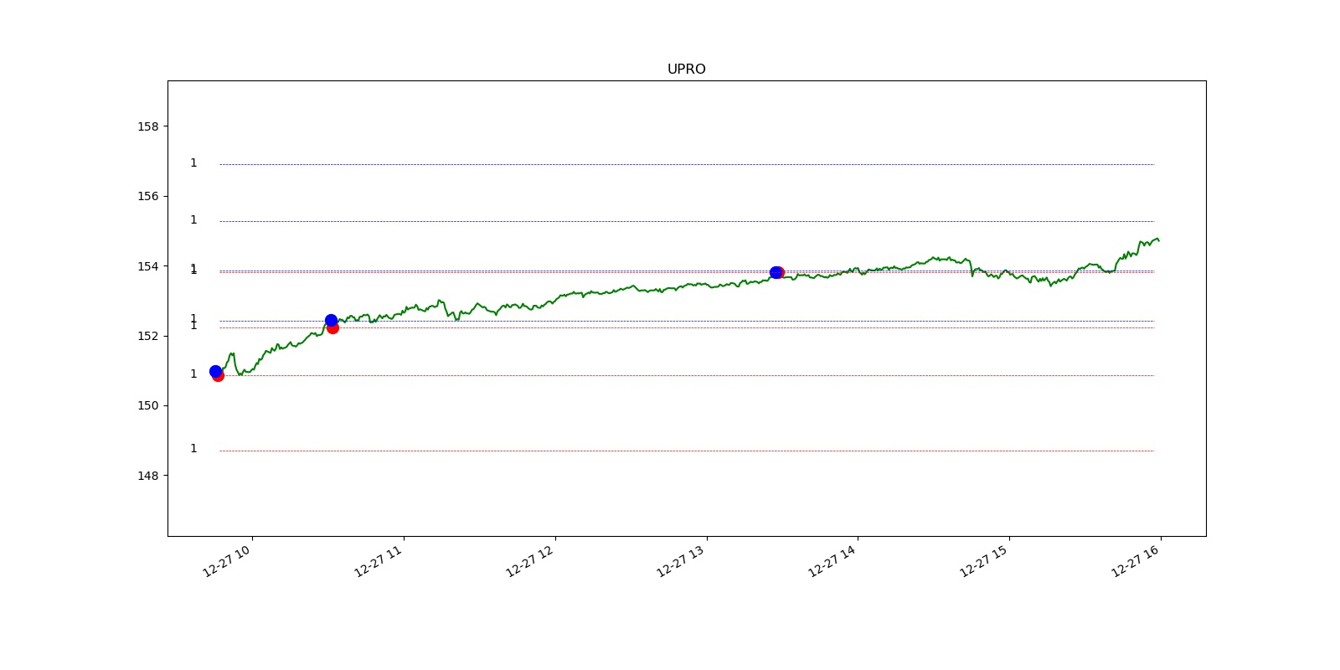Click the "1" label beside the 150.9 red line
Image resolution: width=1340 pixels, height=670 pixels.
coord(193,374)
